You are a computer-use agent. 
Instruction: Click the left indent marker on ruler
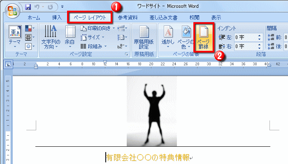pyautogui.click(x=36, y=66)
